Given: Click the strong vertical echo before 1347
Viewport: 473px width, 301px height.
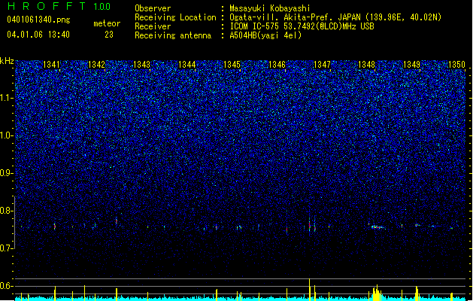Looking at the screenshot, I should tap(310, 225).
